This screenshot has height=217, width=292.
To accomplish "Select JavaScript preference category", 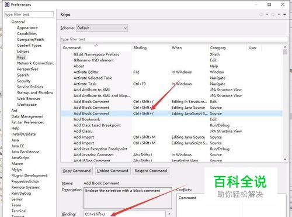I will [x=20, y=158].
